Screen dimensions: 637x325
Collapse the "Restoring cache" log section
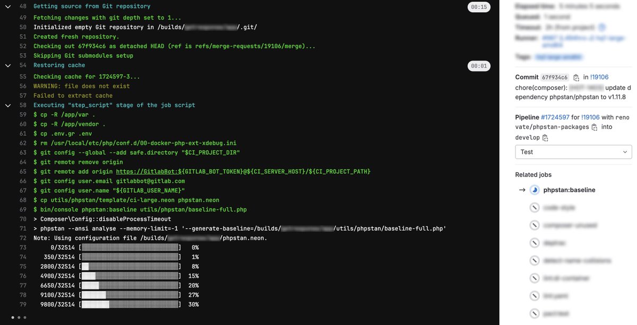pos(7,65)
